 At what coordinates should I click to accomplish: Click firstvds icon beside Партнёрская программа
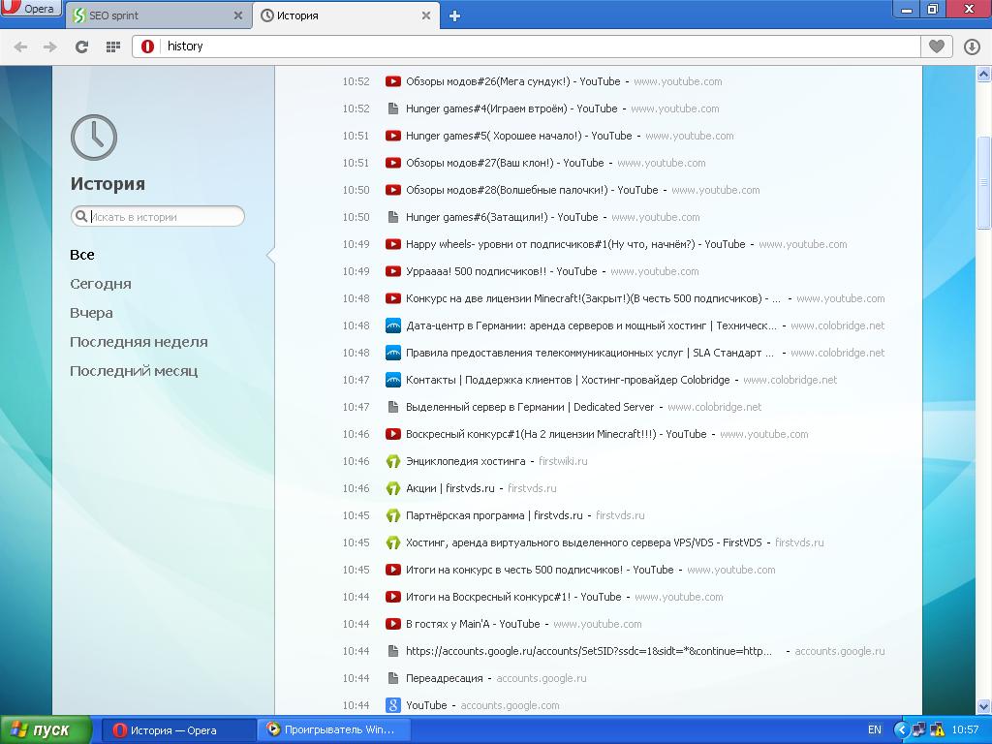(393, 516)
